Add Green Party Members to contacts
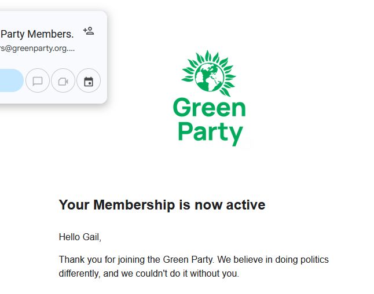 (x=89, y=31)
